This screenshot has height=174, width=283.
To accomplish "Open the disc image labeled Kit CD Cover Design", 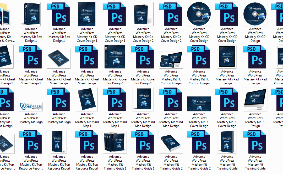I will click(x=199, y=14).
